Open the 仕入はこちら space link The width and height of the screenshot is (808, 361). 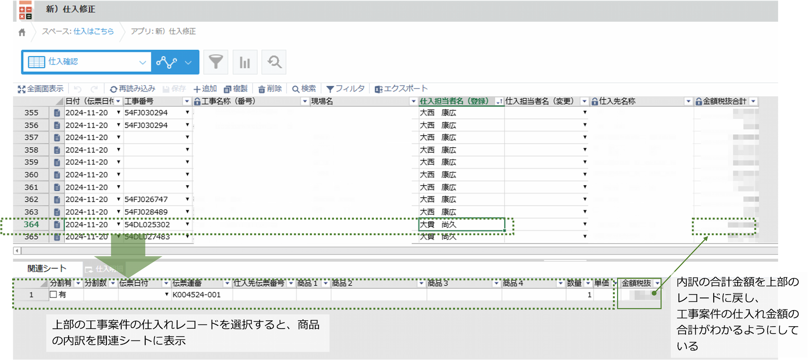point(93,32)
